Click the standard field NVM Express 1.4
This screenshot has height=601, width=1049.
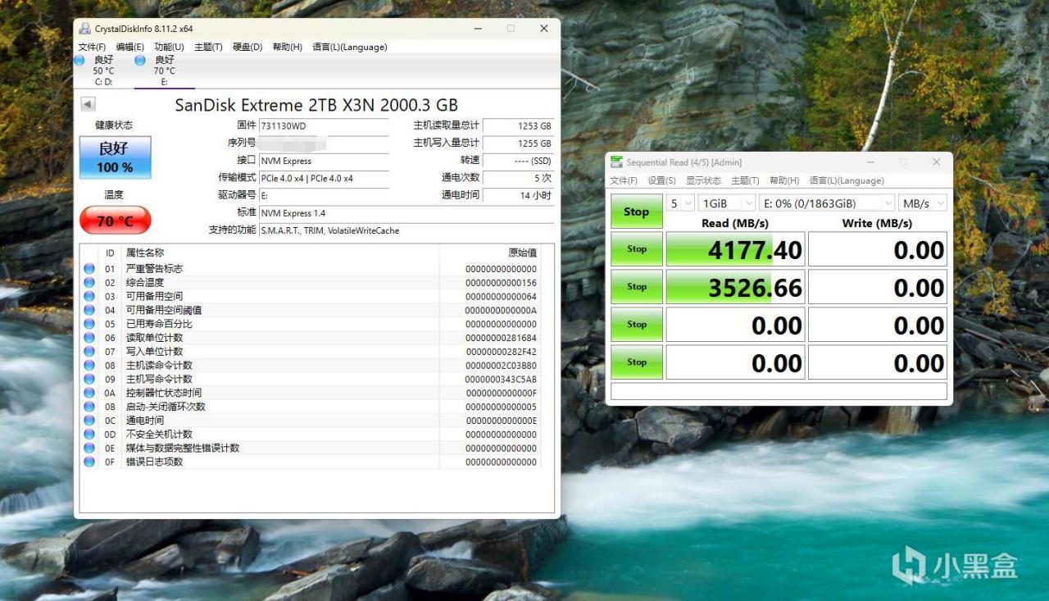(x=406, y=213)
